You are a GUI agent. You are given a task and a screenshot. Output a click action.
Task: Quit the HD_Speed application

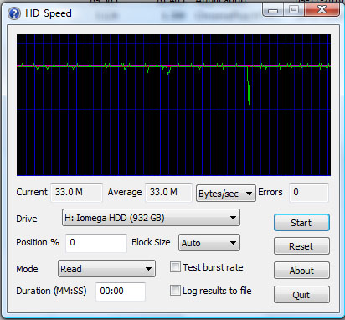[x=301, y=295]
